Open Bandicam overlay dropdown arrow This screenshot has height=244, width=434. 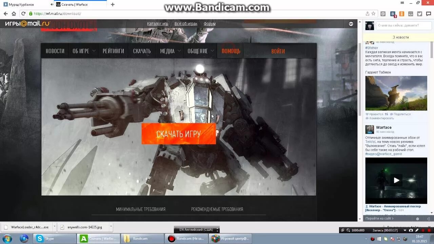(405, 230)
